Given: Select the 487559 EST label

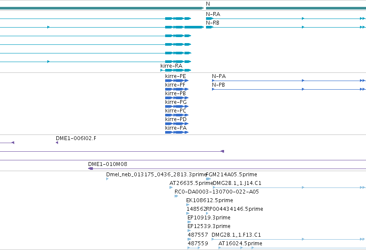Looking at the screenshot, I should point(198,244).
